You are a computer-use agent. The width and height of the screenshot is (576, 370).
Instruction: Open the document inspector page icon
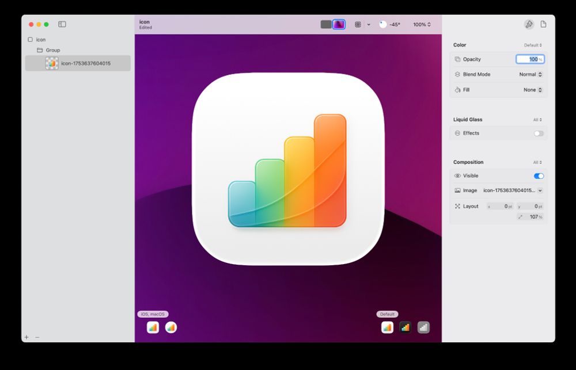pyautogui.click(x=543, y=24)
